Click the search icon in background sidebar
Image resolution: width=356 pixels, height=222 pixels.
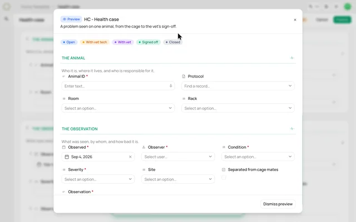[6, 18]
